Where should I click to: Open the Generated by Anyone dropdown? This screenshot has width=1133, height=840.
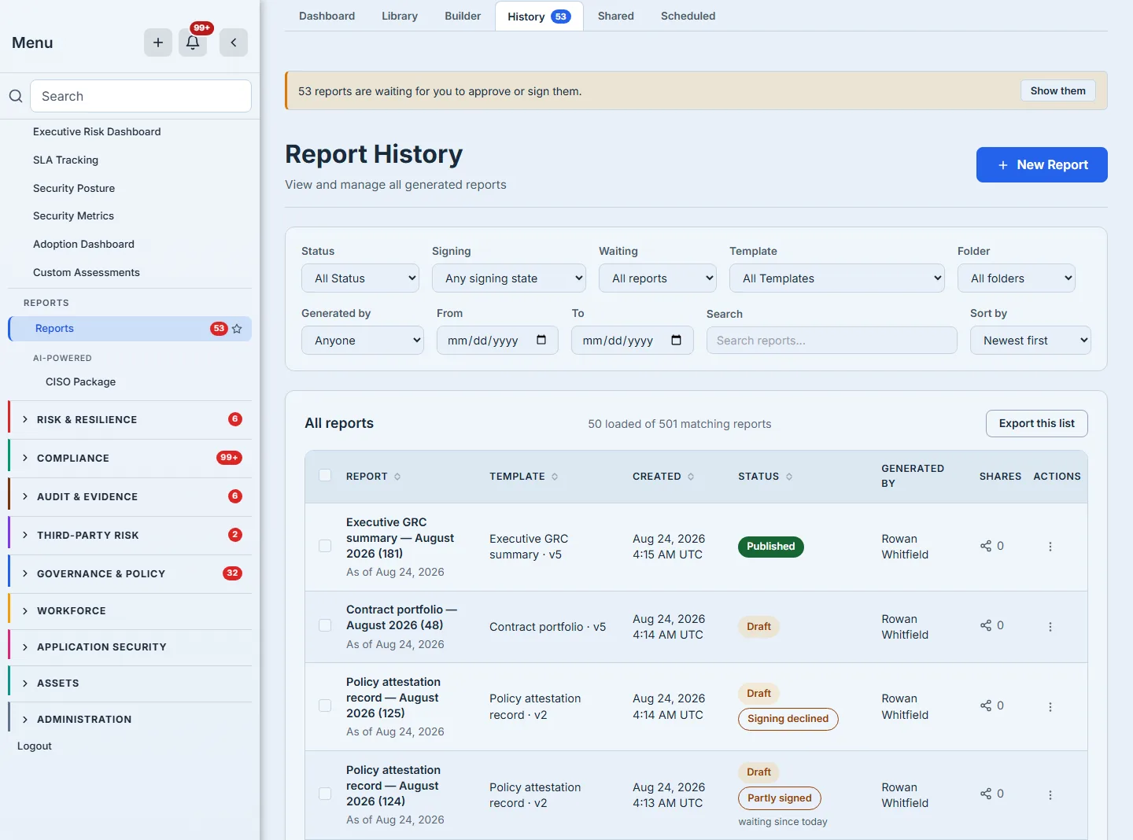pyautogui.click(x=363, y=341)
